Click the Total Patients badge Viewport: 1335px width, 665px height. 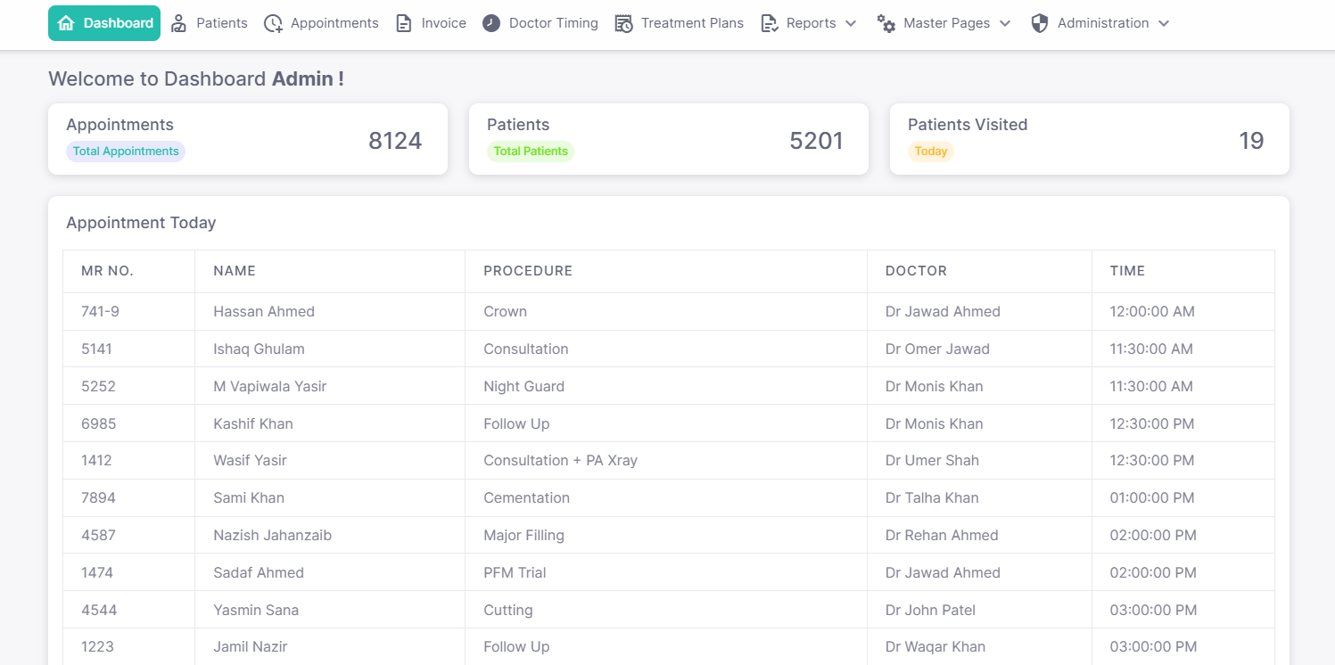531,152
